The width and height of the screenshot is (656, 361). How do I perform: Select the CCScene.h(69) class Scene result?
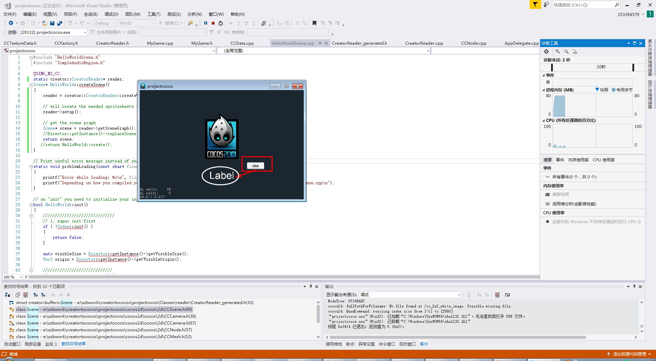coord(104,309)
